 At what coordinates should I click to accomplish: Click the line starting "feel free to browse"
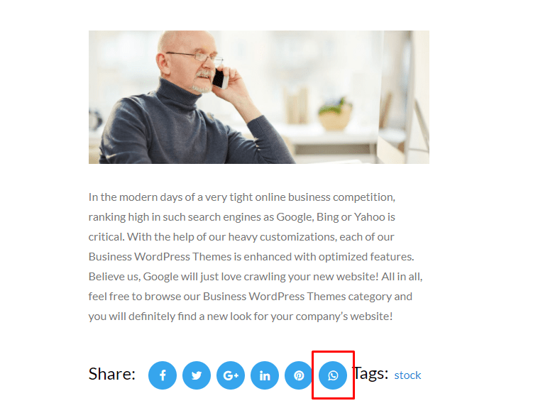(x=251, y=297)
